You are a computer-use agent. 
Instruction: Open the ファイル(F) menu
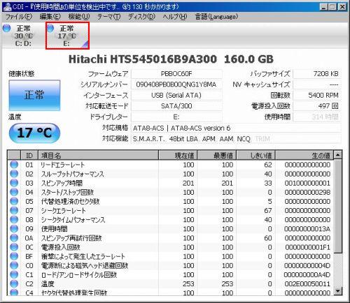19,17
